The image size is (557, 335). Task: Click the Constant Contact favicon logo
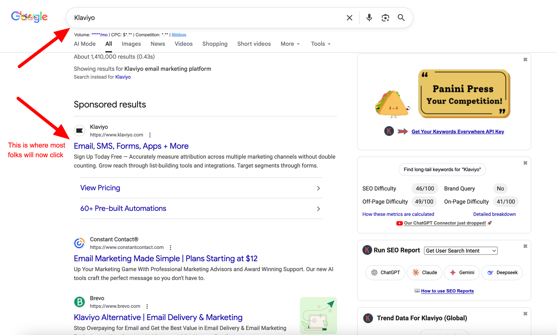click(79, 243)
